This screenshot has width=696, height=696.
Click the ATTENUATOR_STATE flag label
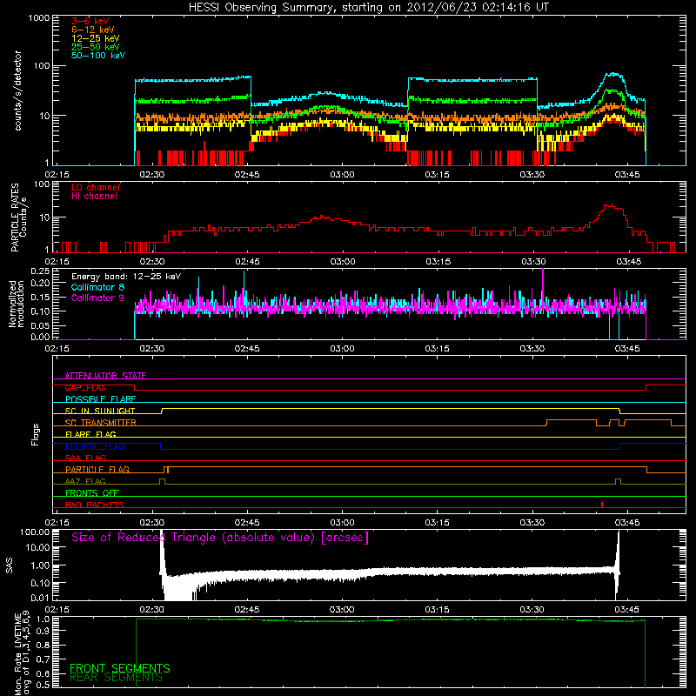105,376
